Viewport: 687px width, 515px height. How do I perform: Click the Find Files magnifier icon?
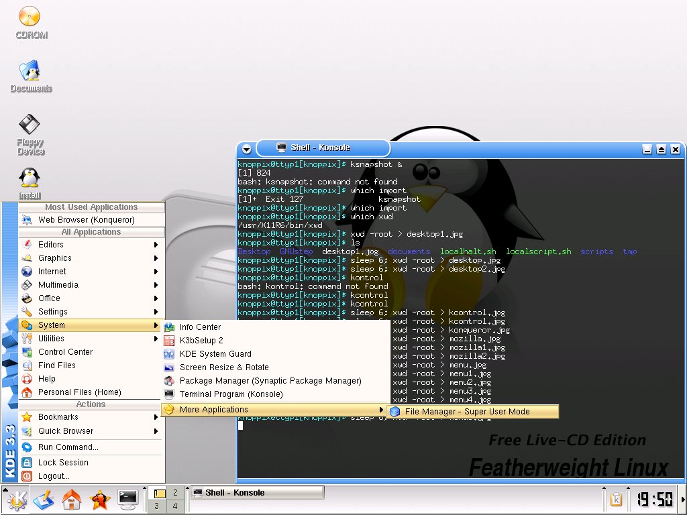click(x=27, y=365)
